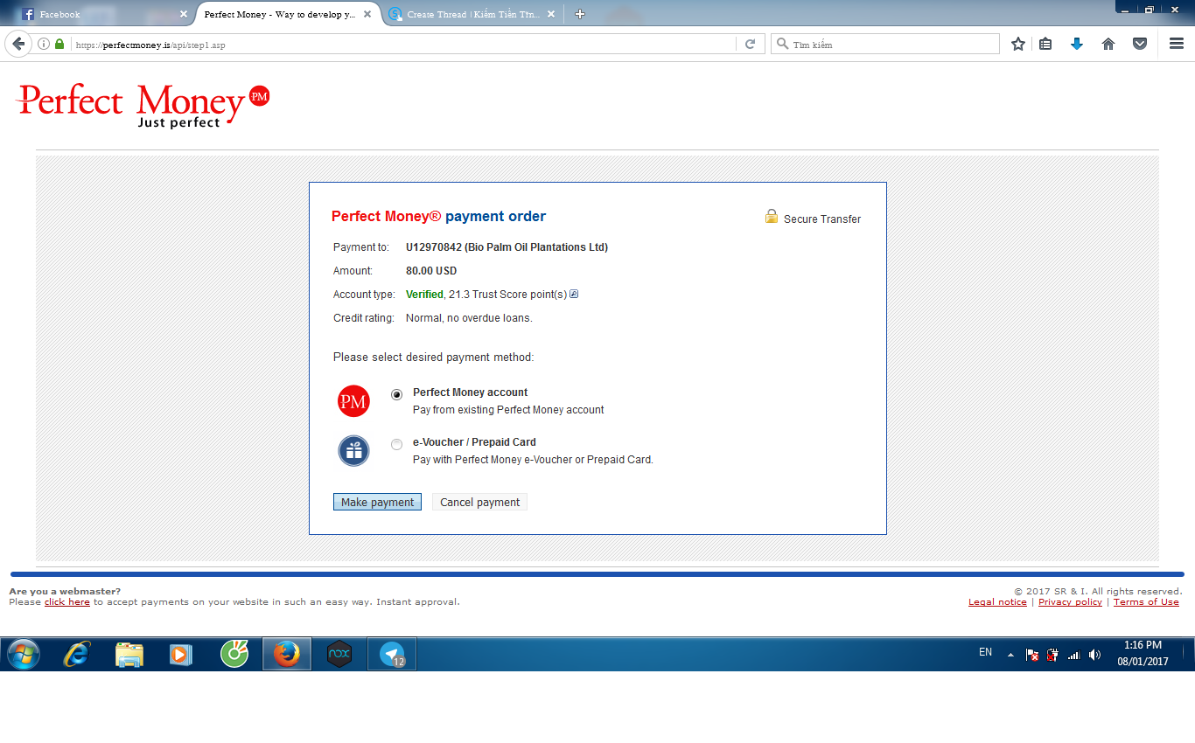Click the power plug tray icon
The height and width of the screenshot is (743, 1195).
coord(1052,654)
